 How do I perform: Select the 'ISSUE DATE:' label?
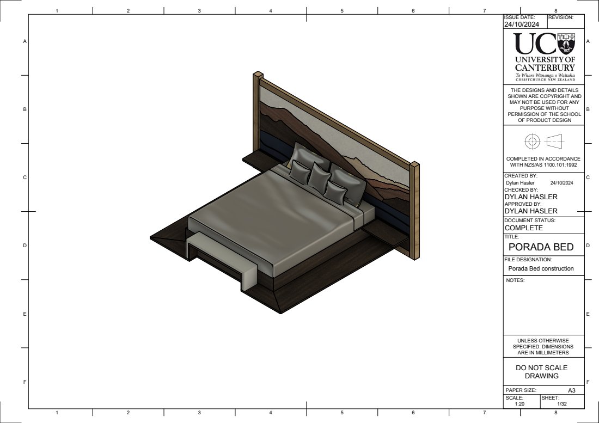[x=519, y=17]
